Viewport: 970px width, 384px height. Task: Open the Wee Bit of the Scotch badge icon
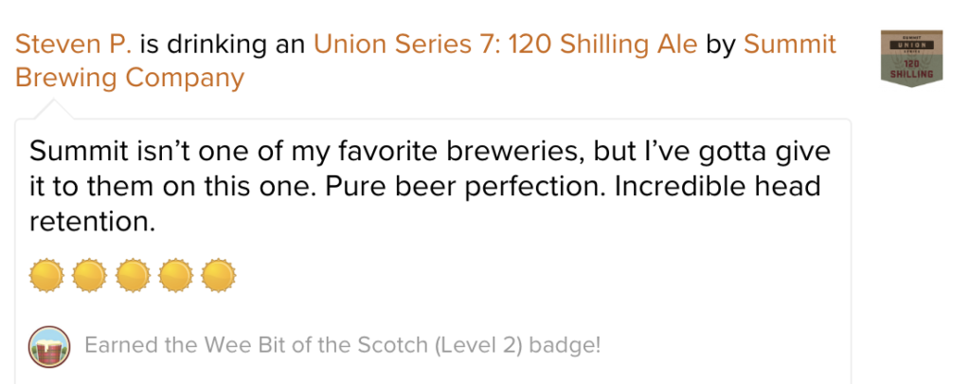coord(49,346)
